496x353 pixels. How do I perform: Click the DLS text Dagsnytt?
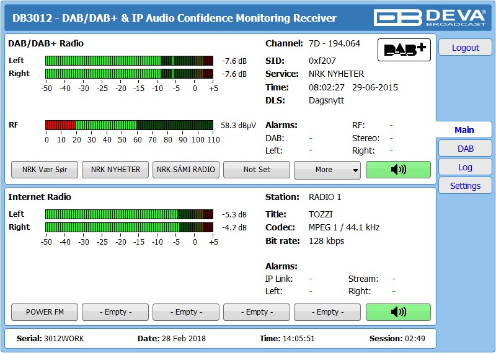[327, 101]
